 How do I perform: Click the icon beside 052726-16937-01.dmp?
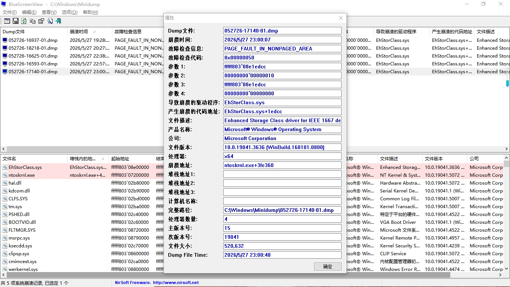[5, 40]
